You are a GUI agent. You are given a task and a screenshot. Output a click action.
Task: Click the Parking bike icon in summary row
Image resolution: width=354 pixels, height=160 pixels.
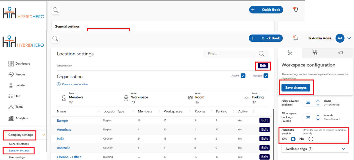tap(247, 98)
